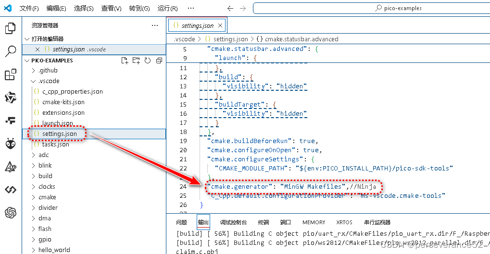This screenshot has width=490, height=254.
Task: Open the Search view in activity bar
Action: pos(10,51)
